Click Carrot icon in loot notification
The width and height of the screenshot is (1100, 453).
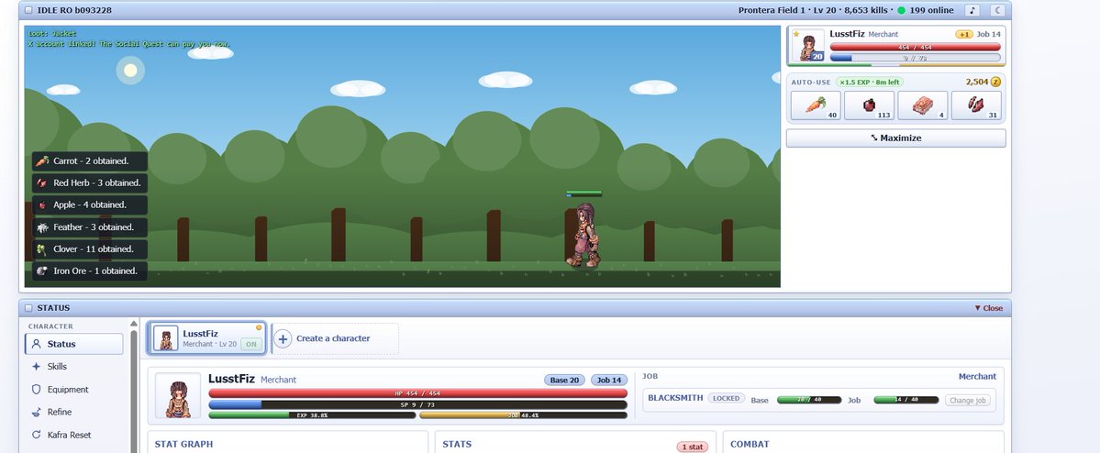pos(42,160)
